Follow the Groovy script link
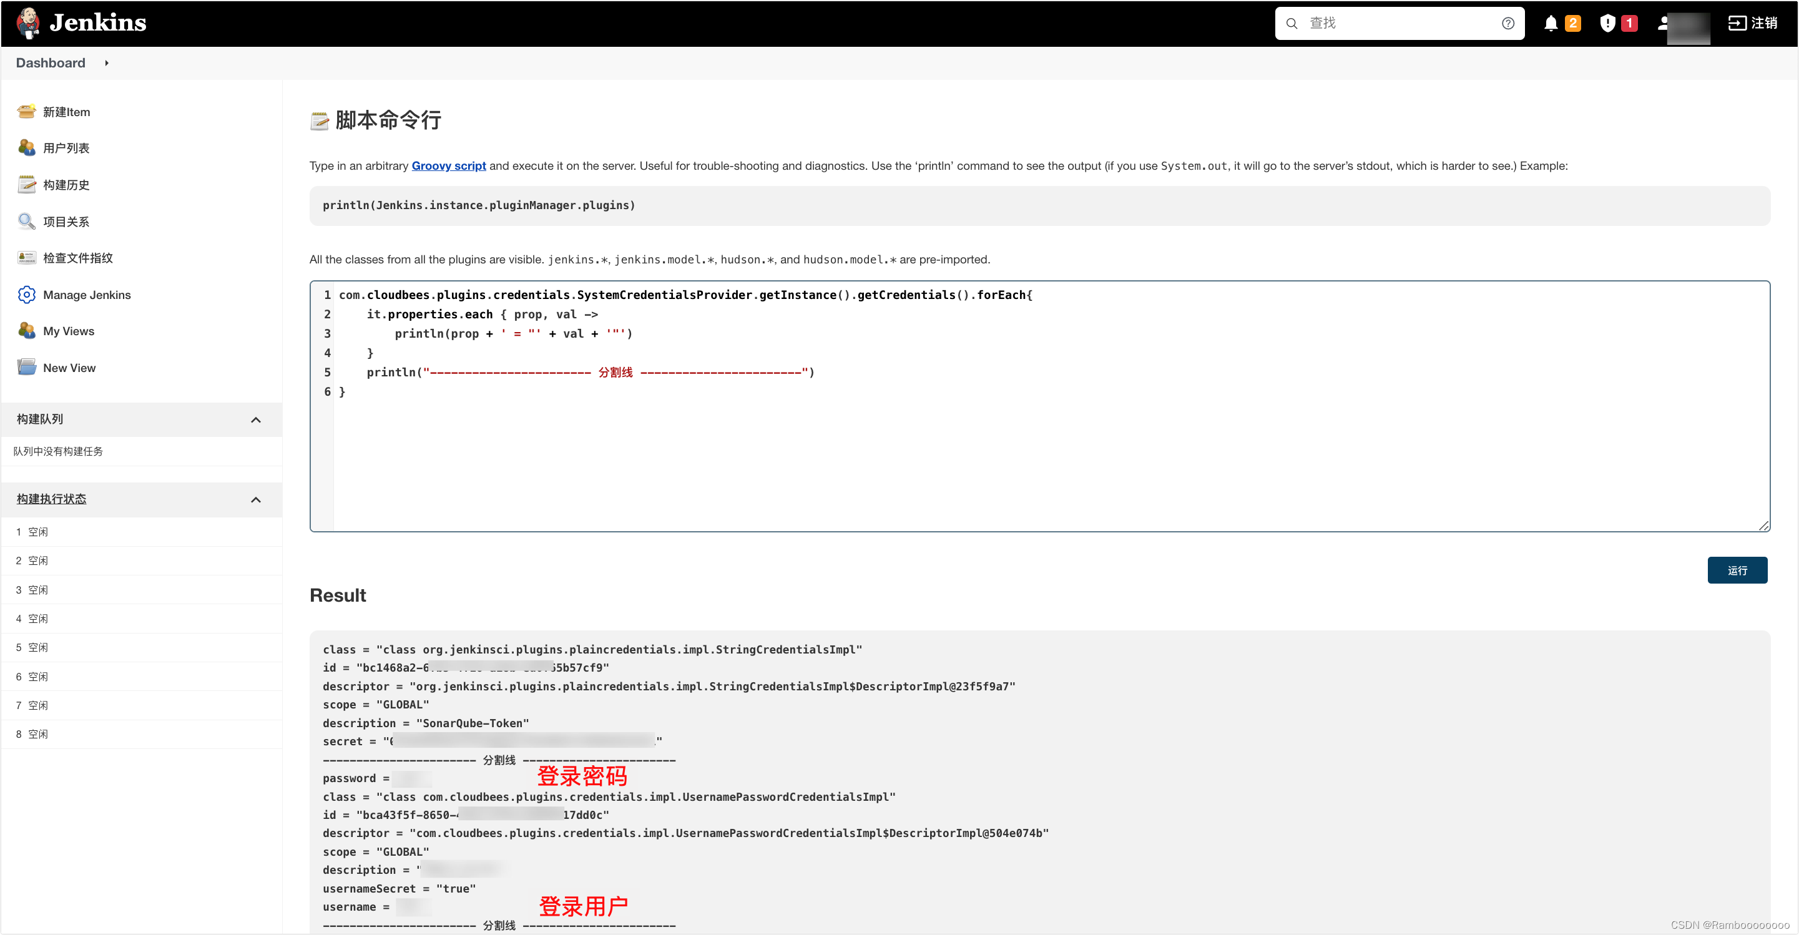Viewport: 1799px width, 935px height. [x=448, y=165]
